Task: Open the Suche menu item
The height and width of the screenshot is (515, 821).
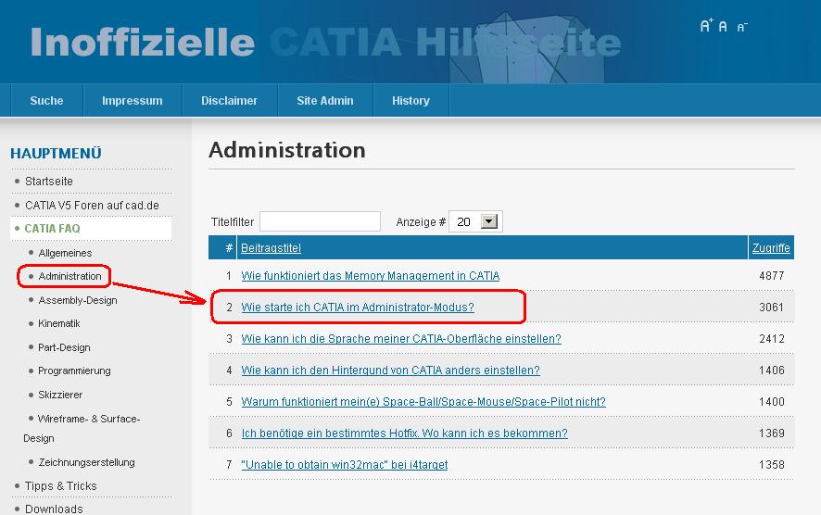Action: point(46,100)
